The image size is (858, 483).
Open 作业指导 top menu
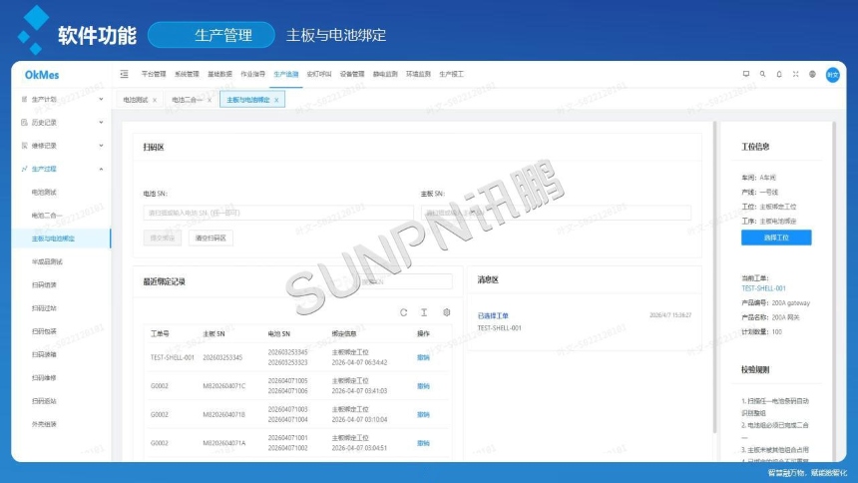point(252,74)
